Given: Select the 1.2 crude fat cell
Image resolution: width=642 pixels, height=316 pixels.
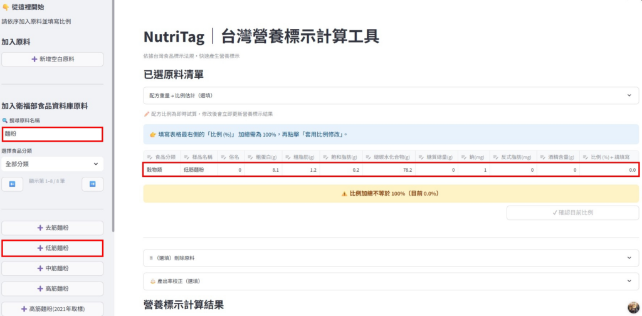Looking at the screenshot, I should click(x=300, y=169).
